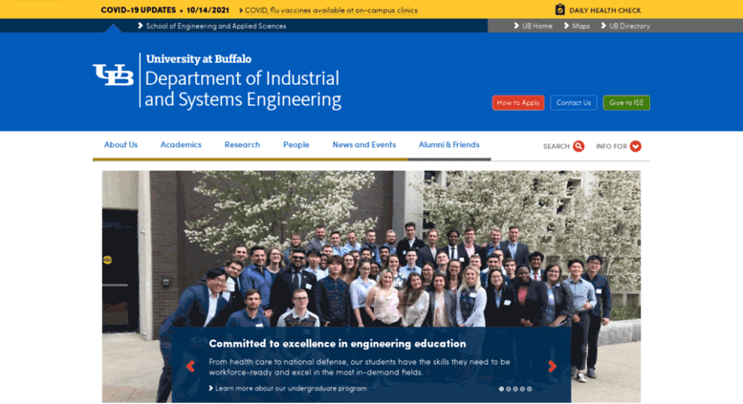Click the arrow before School of Engineering
This screenshot has width=743, height=404.
tap(141, 26)
